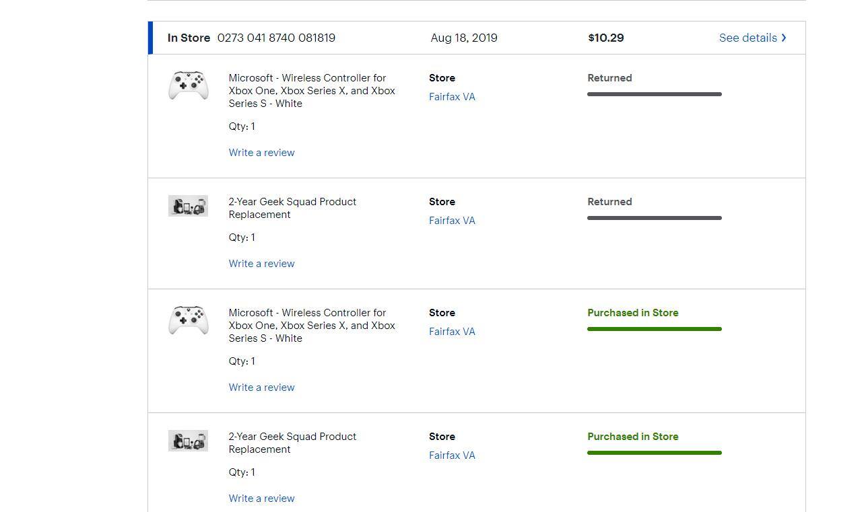The image size is (864, 512).
Task: Open Fairfax VA store link for the returned controller
Action: (452, 97)
